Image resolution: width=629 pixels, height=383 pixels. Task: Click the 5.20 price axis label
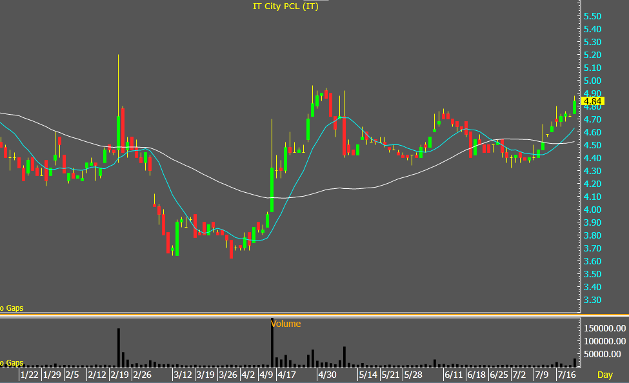coord(592,55)
